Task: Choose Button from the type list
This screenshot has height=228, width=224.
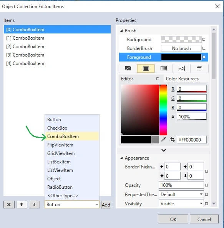Action: pos(72,120)
